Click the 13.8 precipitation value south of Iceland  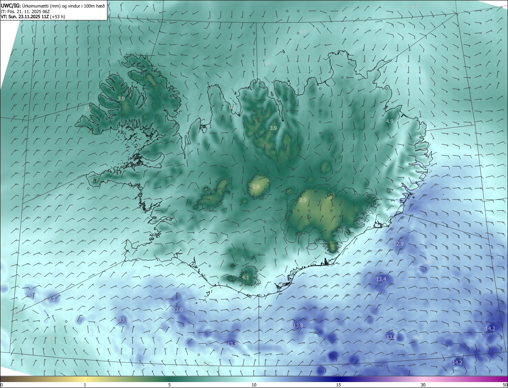(298, 325)
